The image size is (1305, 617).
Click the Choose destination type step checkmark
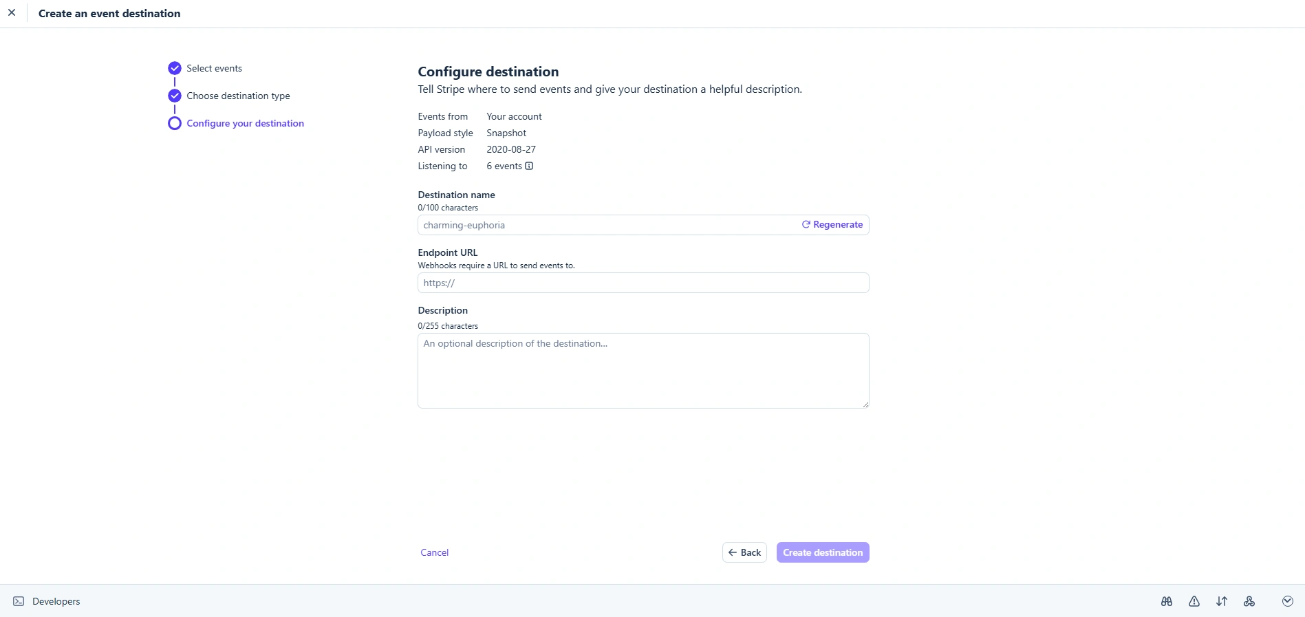point(175,96)
